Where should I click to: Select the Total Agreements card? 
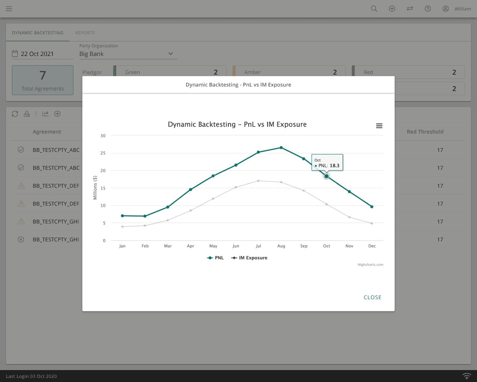42,80
